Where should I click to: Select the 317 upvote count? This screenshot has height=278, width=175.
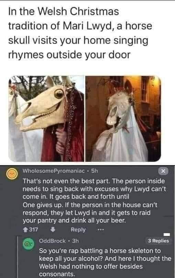tap(33, 230)
